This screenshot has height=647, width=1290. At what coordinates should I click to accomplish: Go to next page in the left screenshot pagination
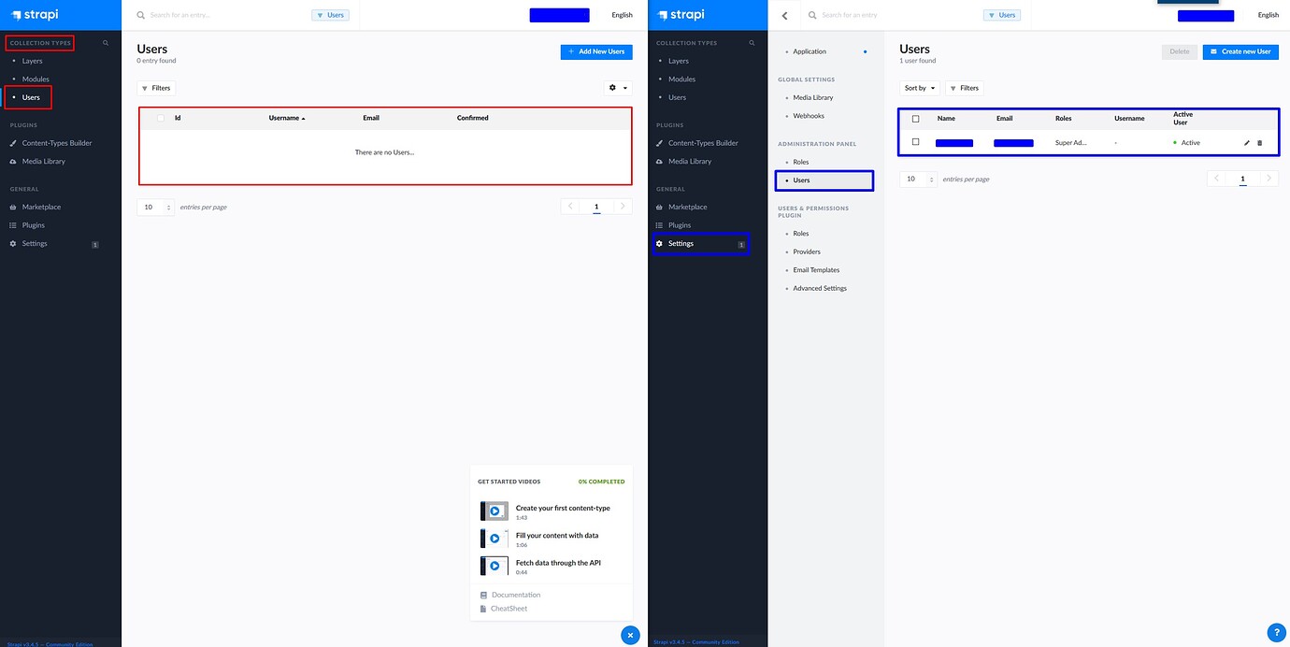[x=623, y=207]
